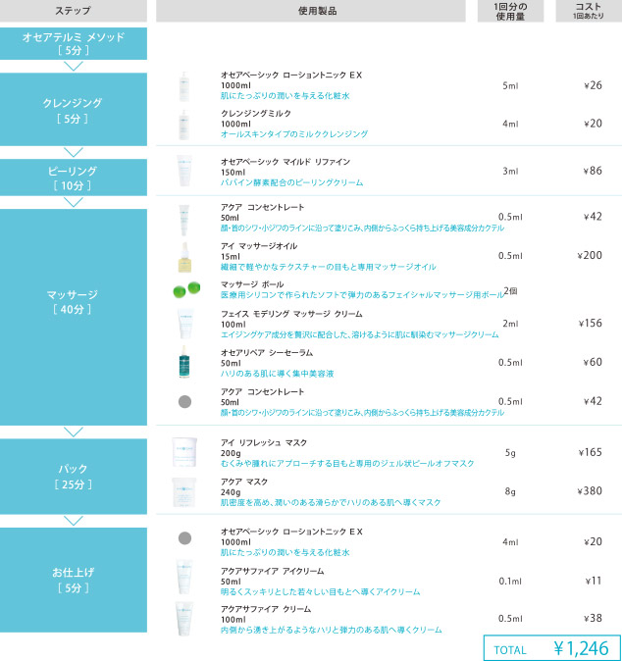Click the green マッサージ ボール image
Viewport: 622px width, 661px height.
[x=183, y=290]
